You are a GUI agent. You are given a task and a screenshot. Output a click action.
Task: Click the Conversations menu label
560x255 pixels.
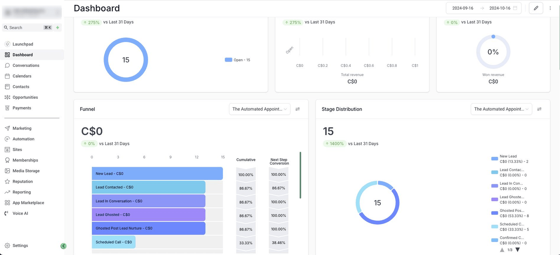click(26, 65)
